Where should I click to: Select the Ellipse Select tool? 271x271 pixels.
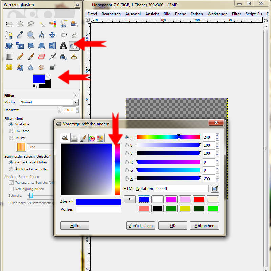[20, 24]
